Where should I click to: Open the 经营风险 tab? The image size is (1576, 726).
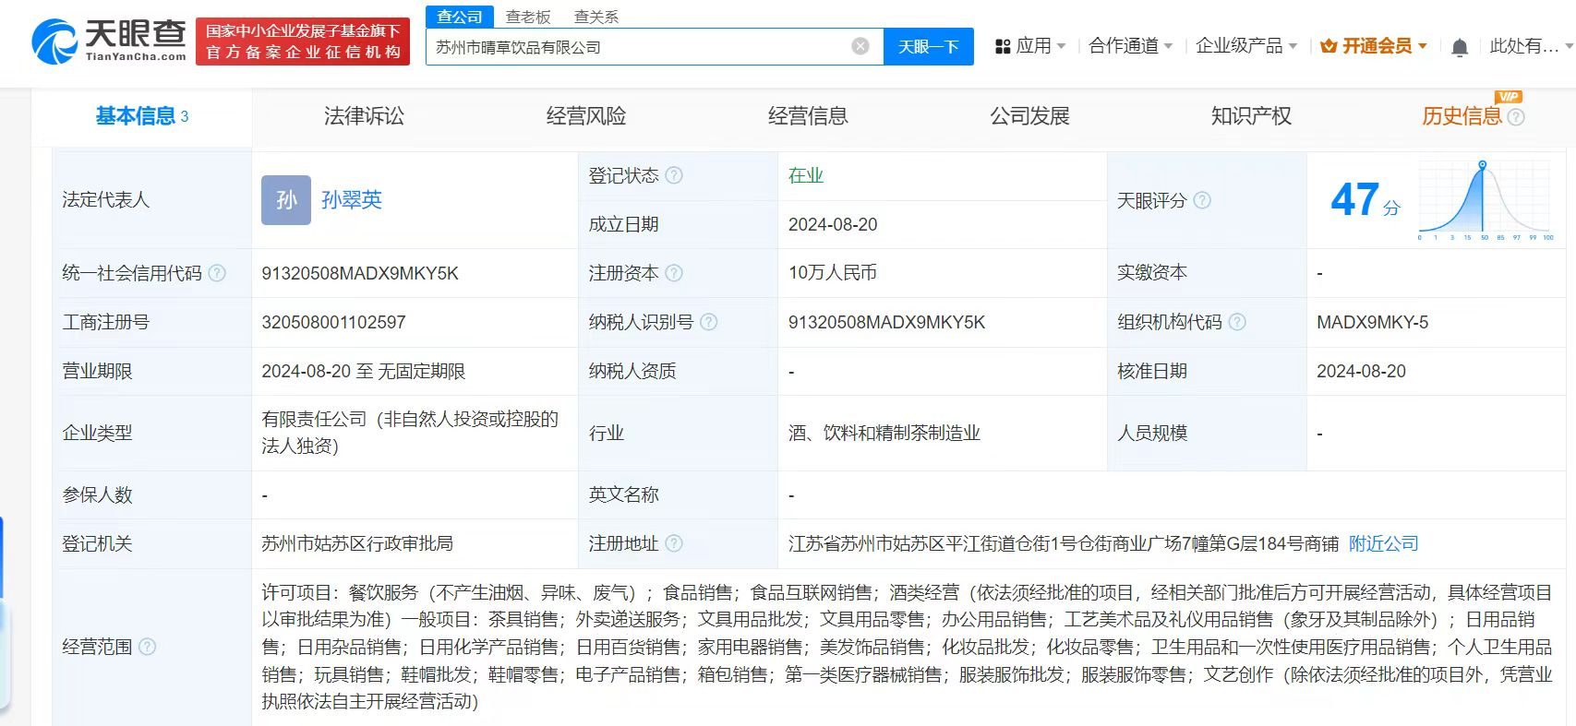pyautogui.click(x=586, y=116)
